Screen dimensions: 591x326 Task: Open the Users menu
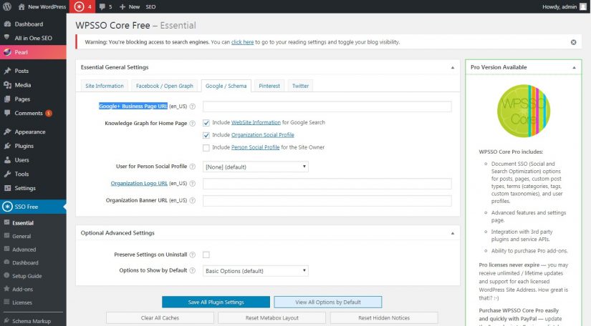point(33,160)
